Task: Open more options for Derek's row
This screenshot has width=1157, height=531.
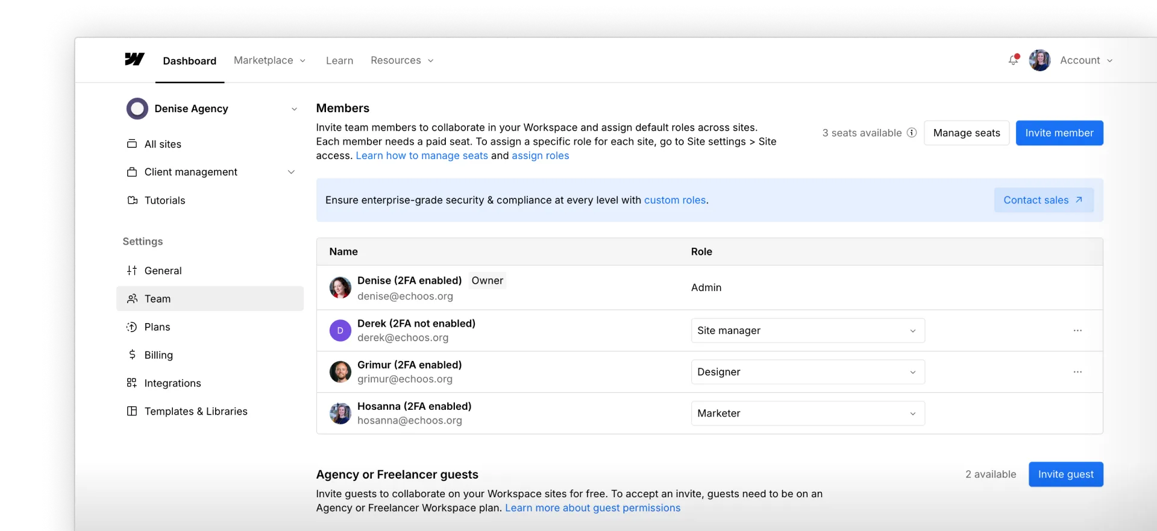Action: point(1077,330)
